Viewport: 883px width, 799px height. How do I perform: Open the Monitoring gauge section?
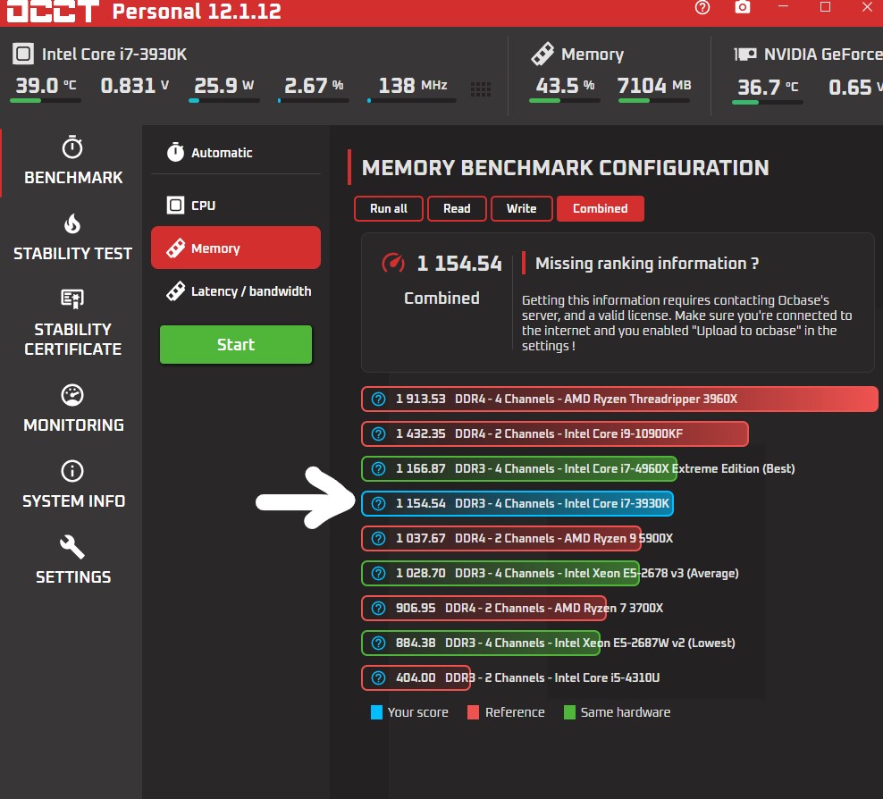coord(72,408)
